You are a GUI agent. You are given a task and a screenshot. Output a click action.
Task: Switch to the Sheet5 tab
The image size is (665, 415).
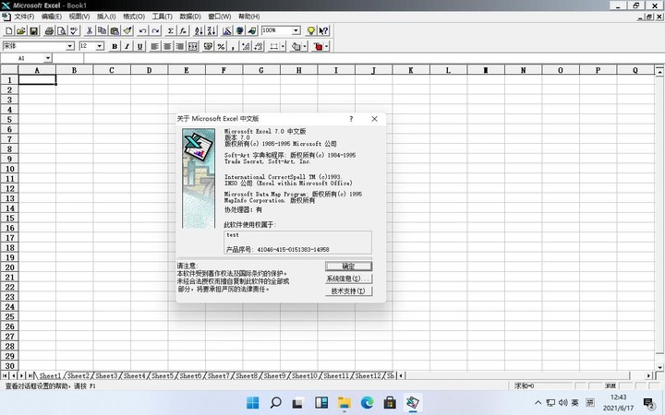[162, 376]
